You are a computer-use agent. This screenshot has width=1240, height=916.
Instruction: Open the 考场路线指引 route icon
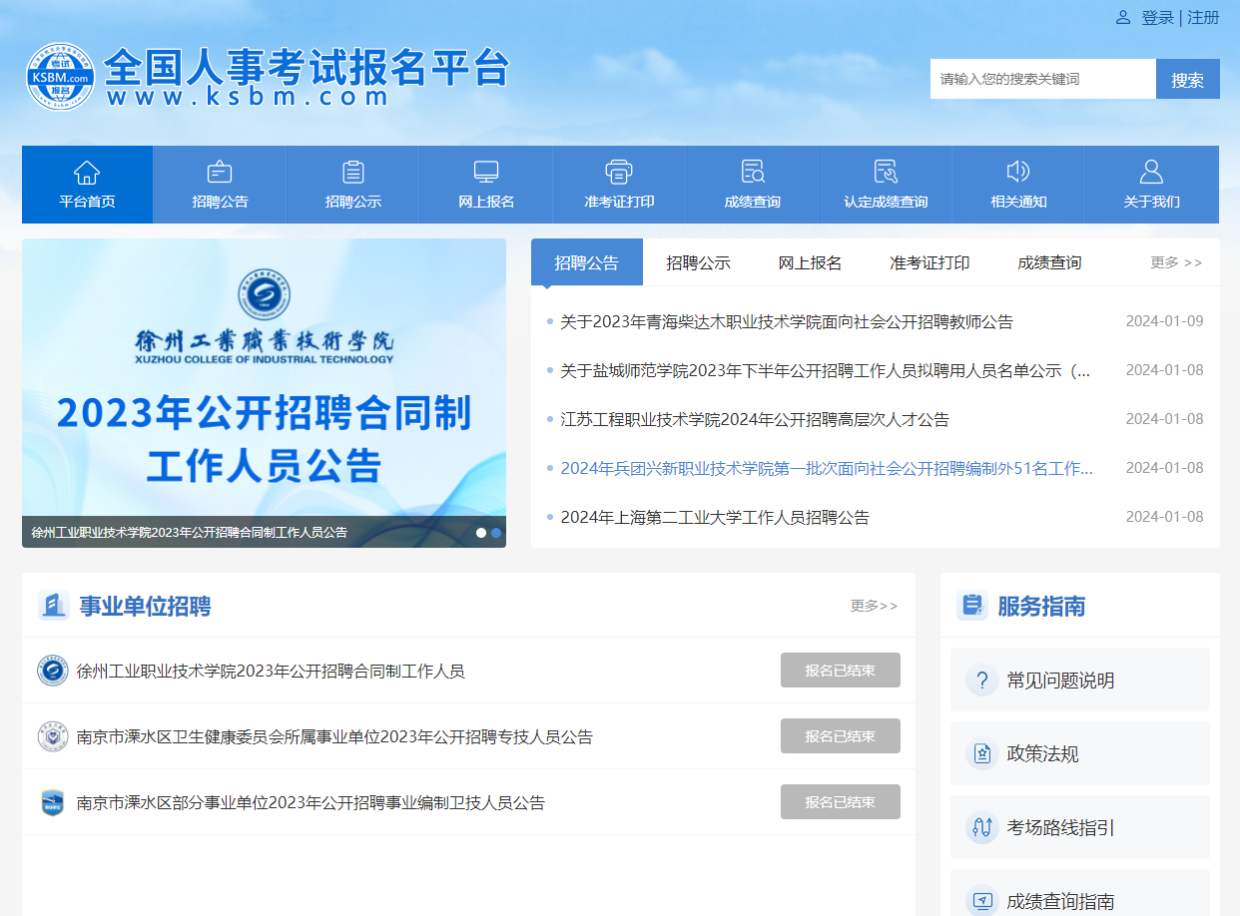pyautogui.click(x=982, y=827)
